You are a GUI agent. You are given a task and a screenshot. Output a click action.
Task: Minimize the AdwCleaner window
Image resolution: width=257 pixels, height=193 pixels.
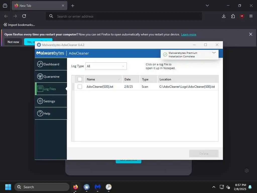(194, 45)
